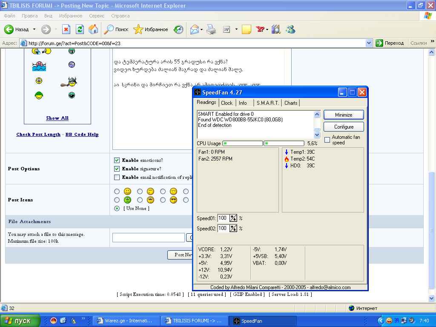Insert the swimming waves emoticon
436x327 pixels.
coord(39,66)
